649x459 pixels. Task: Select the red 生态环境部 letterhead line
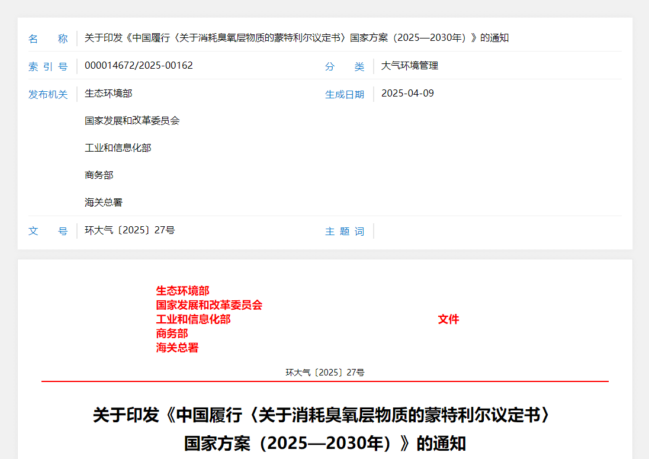coord(183,291)
